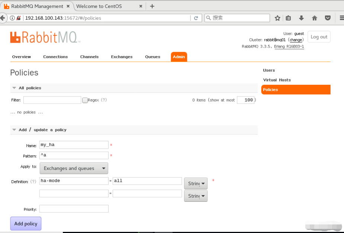Open the Firefox hamburger menu
The width and height of the screenshot is (344, 233).
click(x=342, y=18)
